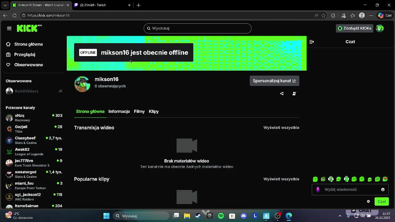Open Spotify from the taskbar
The width and height of the screenshot is (395, 222).
click(x=221, y=216)
